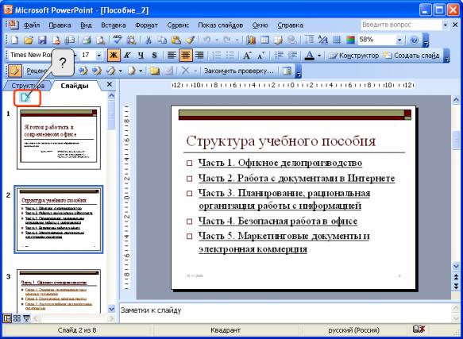Run the ABC spelling check
This screenshot has width=463, height=339.
point(118,40)
